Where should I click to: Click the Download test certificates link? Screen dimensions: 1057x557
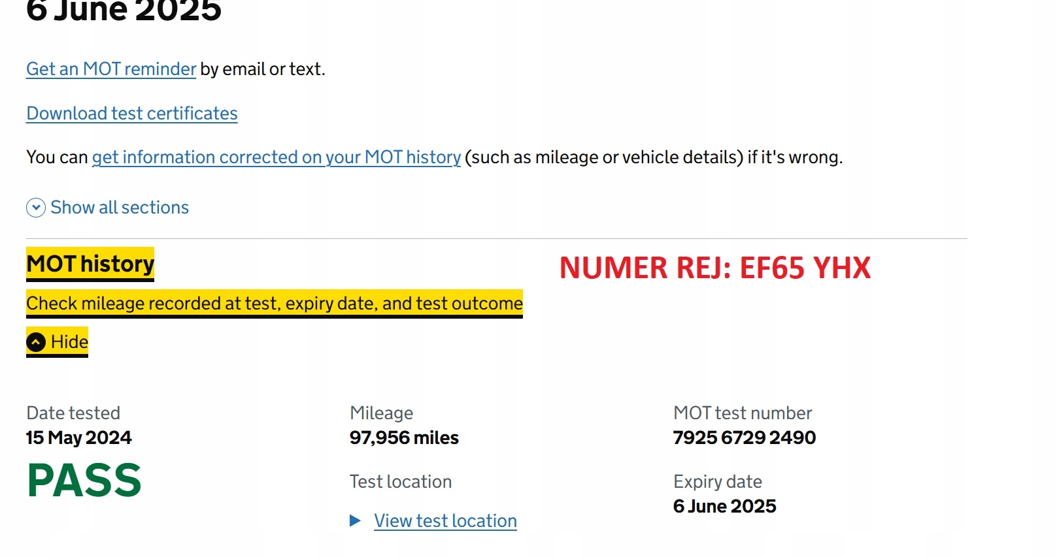pyautogui.click(x=132, y=114)
